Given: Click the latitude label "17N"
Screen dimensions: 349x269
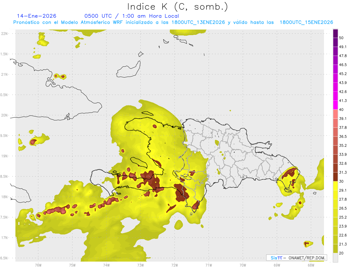Looking at the screenshot, I should pyautogui.click(x=5, y=238).
